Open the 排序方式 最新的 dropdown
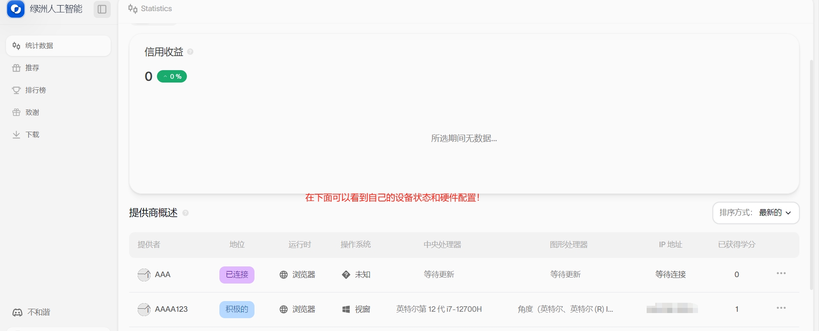The image size is (819, 331). [756, 213]
